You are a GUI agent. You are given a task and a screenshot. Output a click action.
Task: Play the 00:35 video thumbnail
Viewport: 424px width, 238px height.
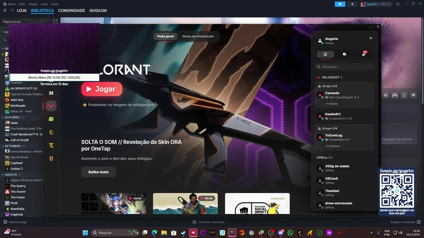coord(185,203)
